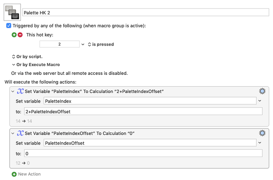
Task: Open the hot key dropdown chevron
Action: pyautogui.click(x=83, y=44)
